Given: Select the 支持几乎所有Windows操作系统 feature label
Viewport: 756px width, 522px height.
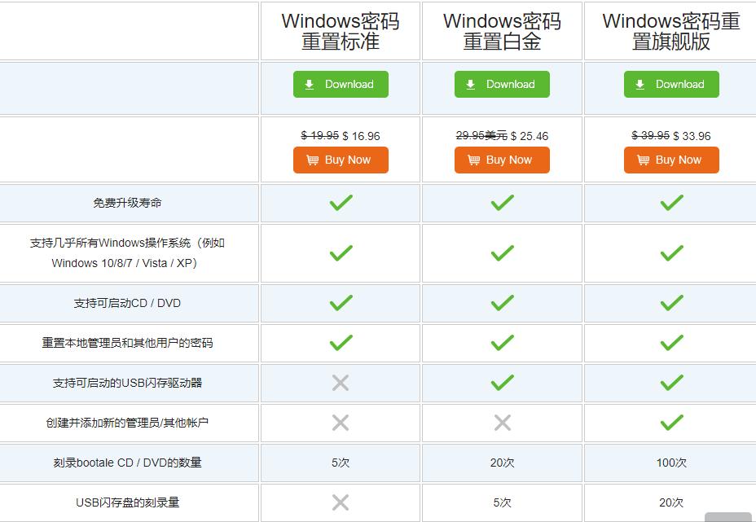Looking at the screenshot, I should [127, 253].
